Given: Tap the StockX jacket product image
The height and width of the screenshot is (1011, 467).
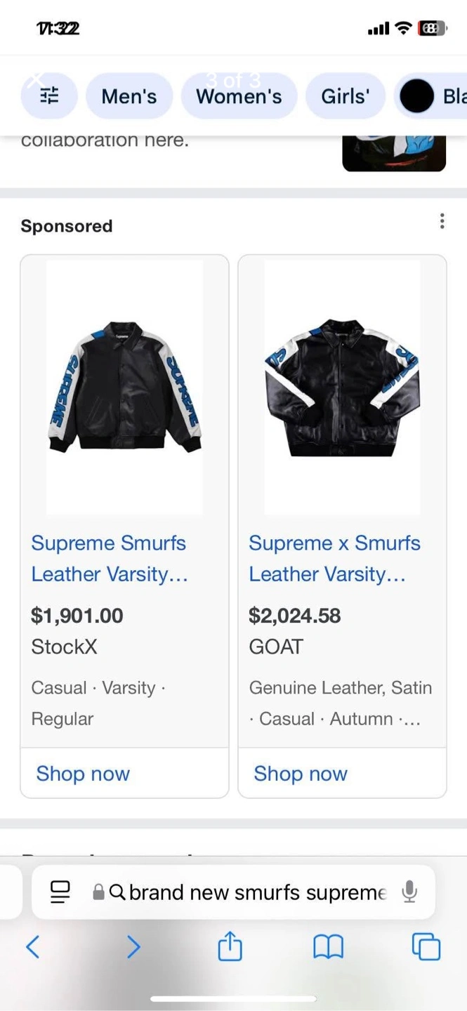Looking at the screenshot, I should 124,388.
